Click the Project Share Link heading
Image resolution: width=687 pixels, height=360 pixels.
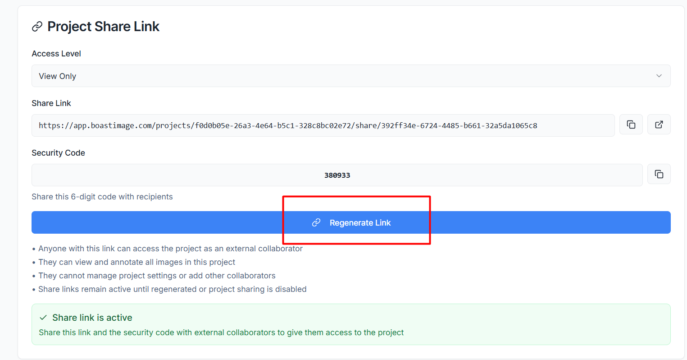[x=103, y=27]
